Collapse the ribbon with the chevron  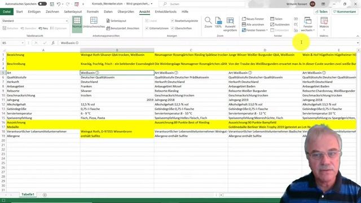click(x=358, y=36)
